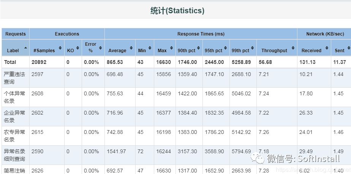Click the Received column sort arrows

(x=327, y=48)
